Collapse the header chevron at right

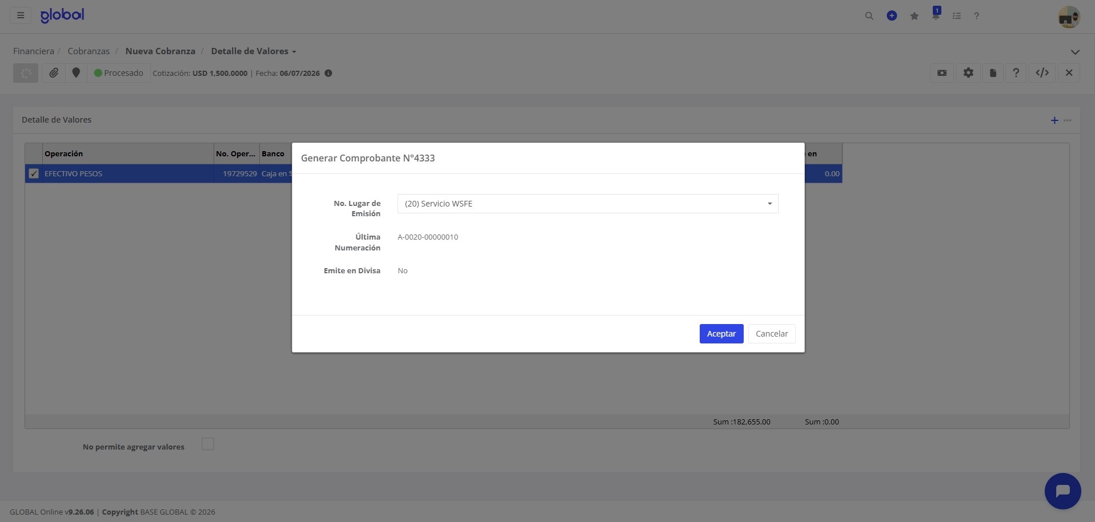click(1075, 52)
